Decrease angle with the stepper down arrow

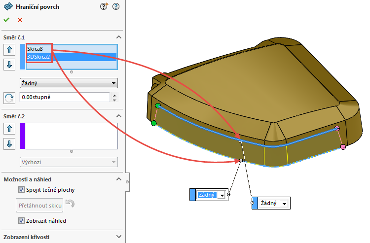point(114,100)
